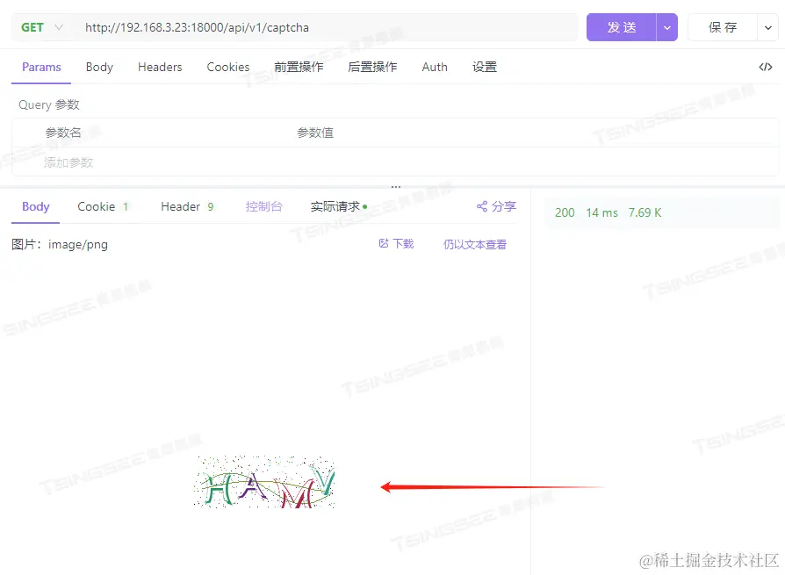Viewport: 785px width, 575px height.
Task: Open the Auth tab
Action: pos(435,67)
